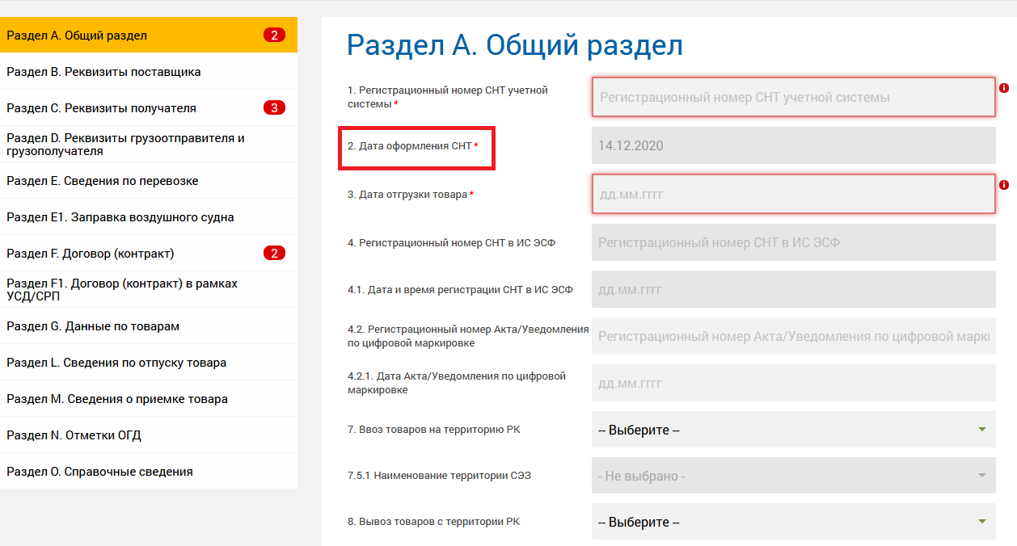1017x546 pixels.
Task: Click the Дата оформления СНТ field with 14.12.2020
Action: click(x=794, y=145)
